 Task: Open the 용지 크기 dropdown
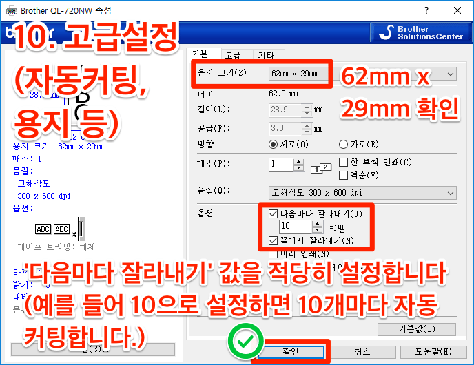coord(362,74)
